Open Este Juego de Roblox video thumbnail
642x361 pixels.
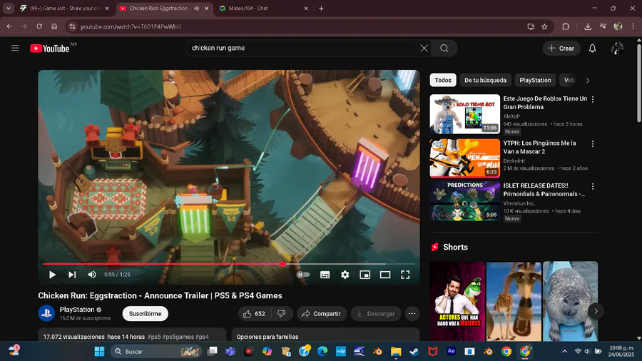465,114
